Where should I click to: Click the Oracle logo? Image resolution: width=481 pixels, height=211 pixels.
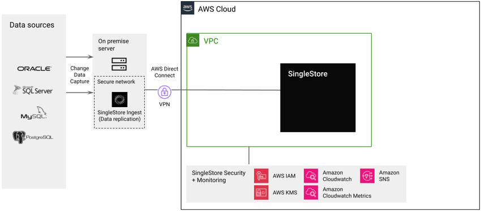tap(34, 69)
